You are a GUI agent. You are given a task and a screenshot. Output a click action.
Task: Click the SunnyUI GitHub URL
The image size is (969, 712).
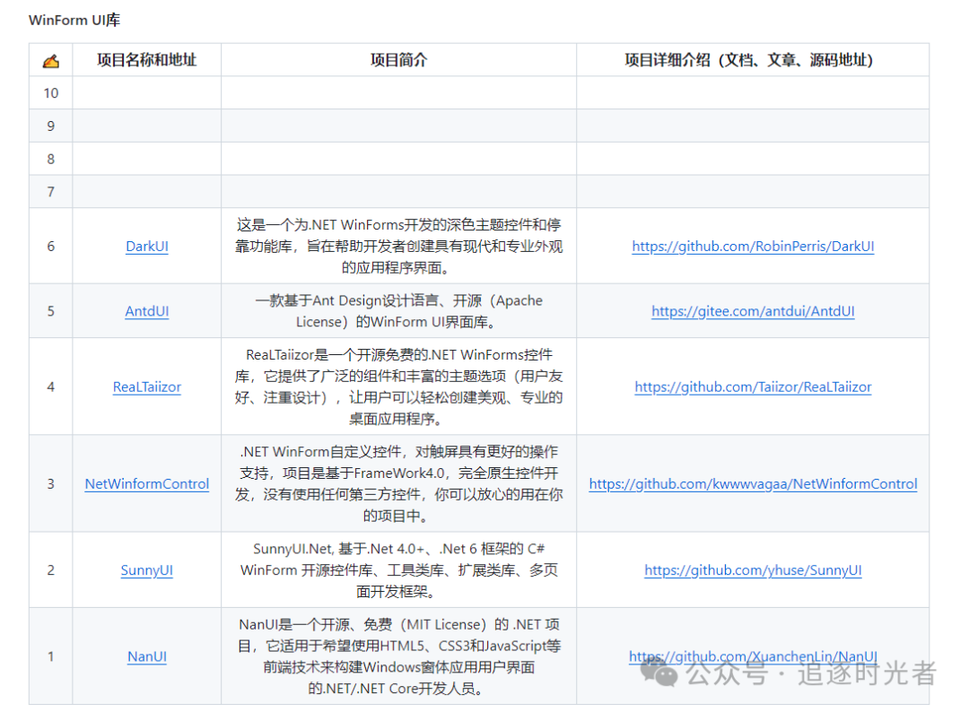753,569
